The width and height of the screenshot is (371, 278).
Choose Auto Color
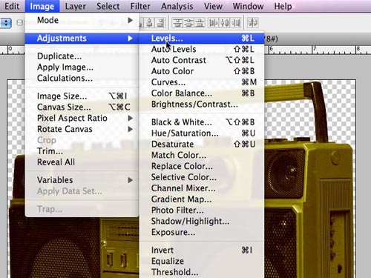[202, 71]
